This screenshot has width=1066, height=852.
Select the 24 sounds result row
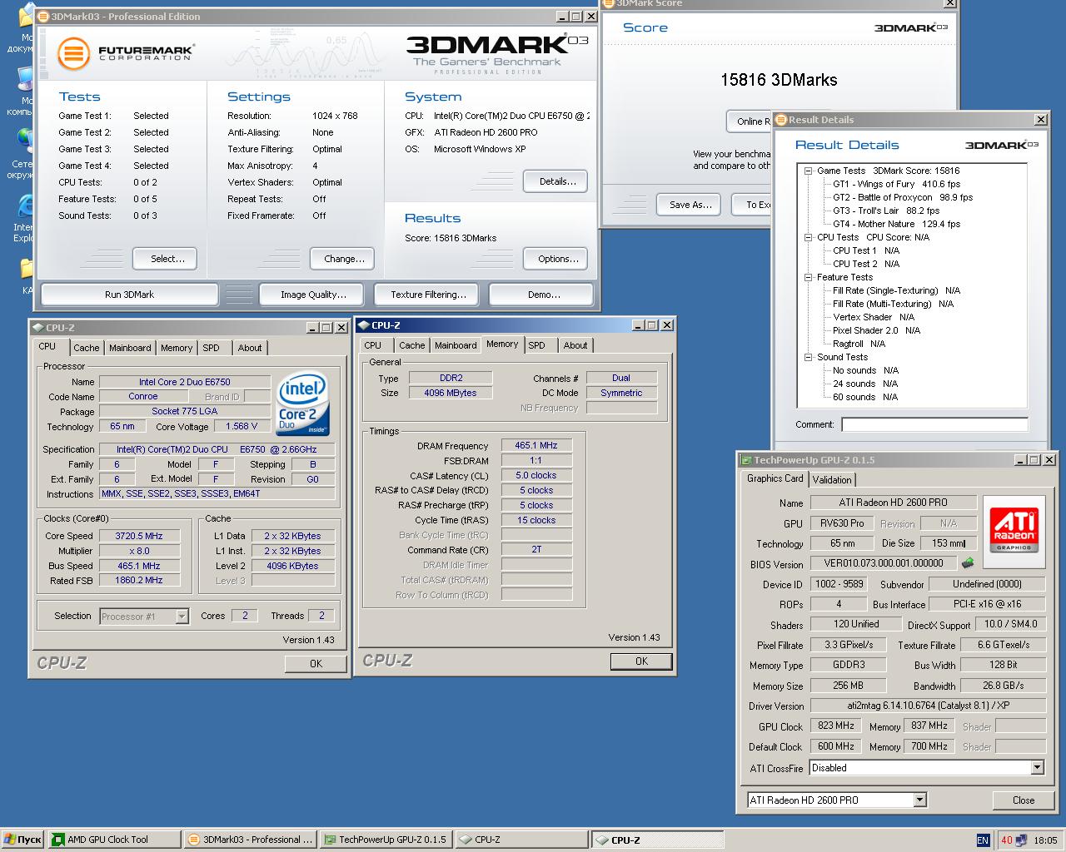(865, 384)
